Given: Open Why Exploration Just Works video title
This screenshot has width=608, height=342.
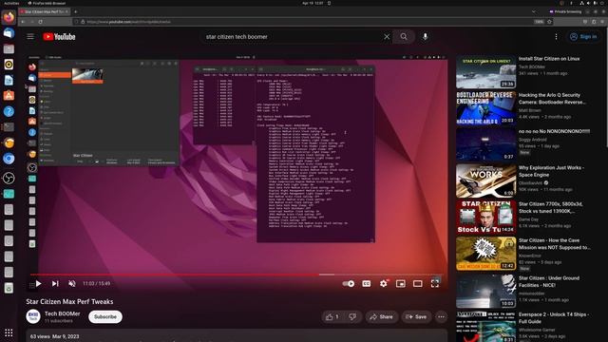Looking at the screenshot, I should [x=551, y=171].
